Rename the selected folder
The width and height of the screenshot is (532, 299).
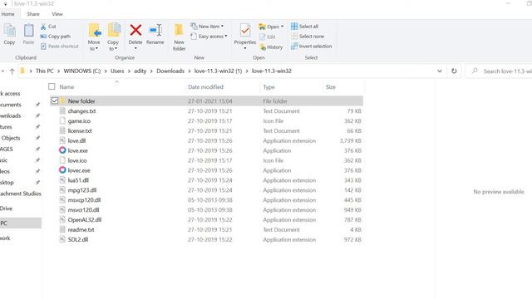[x=155, y=34]
